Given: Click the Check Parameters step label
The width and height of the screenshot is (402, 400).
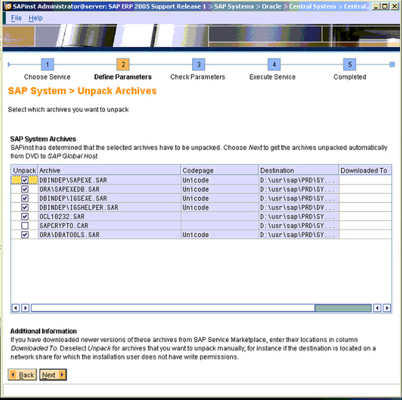Looking at the screenshot, I should [198, 77].
